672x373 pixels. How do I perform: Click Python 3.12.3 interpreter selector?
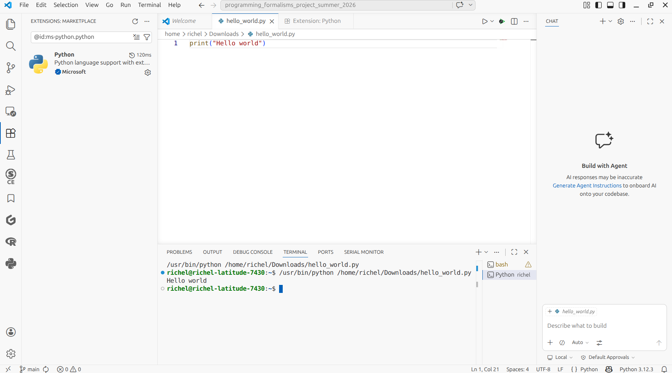point(636,369)
